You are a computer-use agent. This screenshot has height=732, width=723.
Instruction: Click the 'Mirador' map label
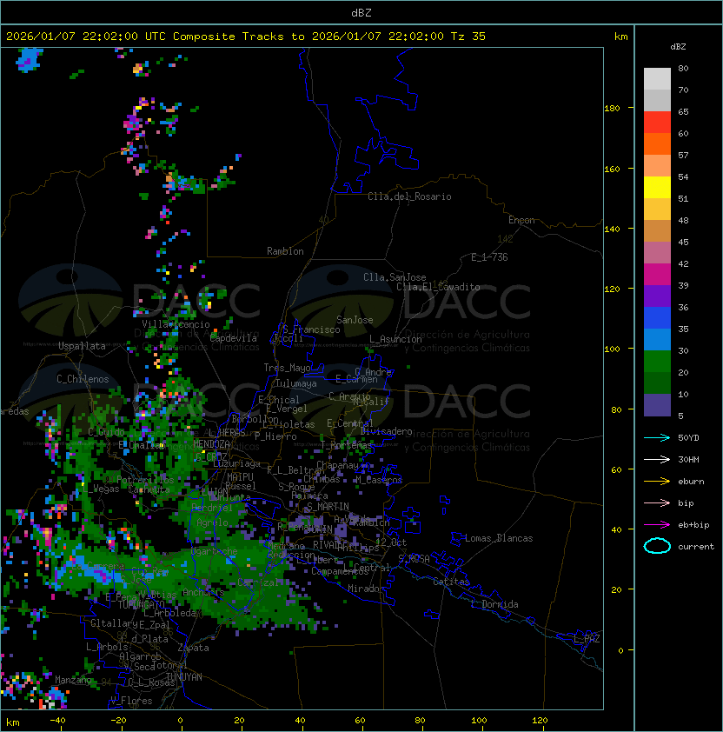coord(366,589)
